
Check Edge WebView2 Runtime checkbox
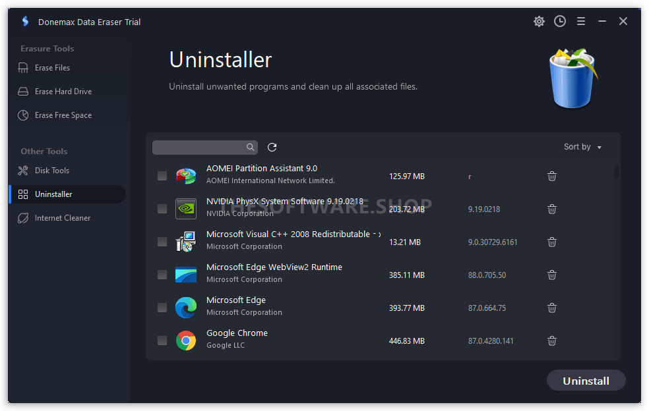point(162,275)
